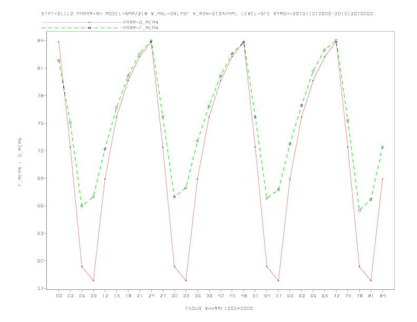Click the x-axis forecast hour label 60
The height and width of the screenshot is (322, 417).
(x=290, y=296)
